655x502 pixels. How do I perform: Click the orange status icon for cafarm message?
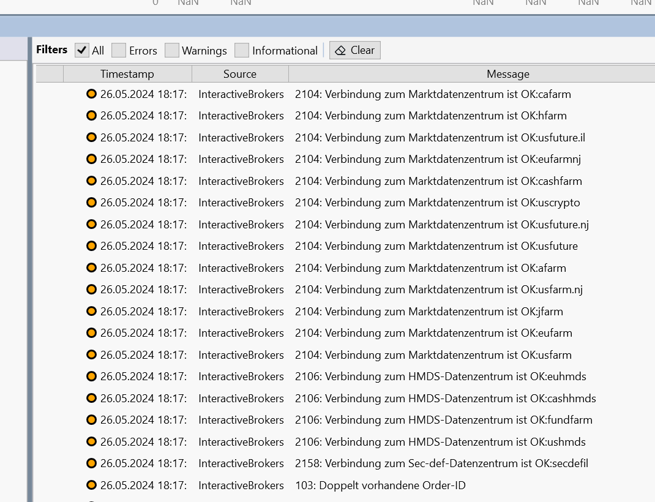[x=91, y=94]
